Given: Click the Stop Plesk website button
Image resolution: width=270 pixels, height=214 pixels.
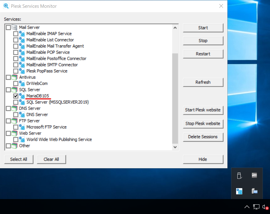Looking at the screenshot, I should (203, 124).
